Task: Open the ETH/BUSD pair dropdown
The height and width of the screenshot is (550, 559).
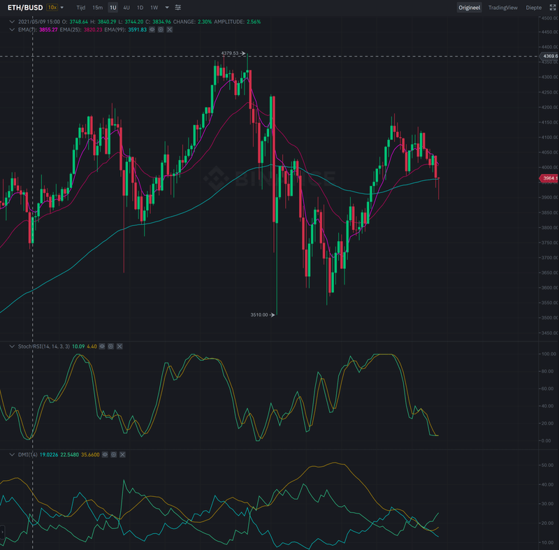Action: (62, 8)
